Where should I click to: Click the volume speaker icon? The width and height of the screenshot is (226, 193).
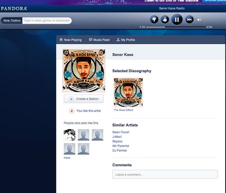click(x=199, y=20)
